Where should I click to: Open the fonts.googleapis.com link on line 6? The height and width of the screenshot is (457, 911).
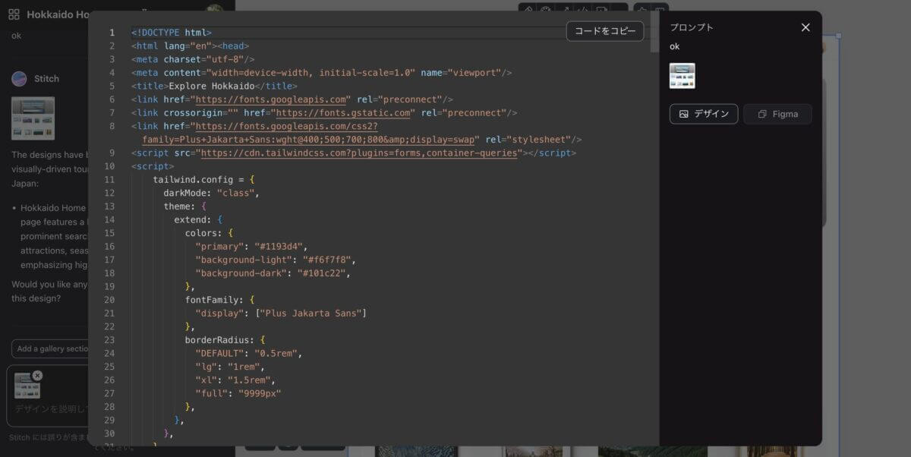click(273, 99)
